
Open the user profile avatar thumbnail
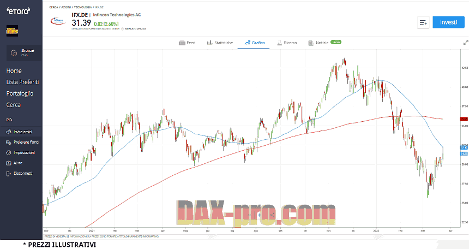[12, 31]
